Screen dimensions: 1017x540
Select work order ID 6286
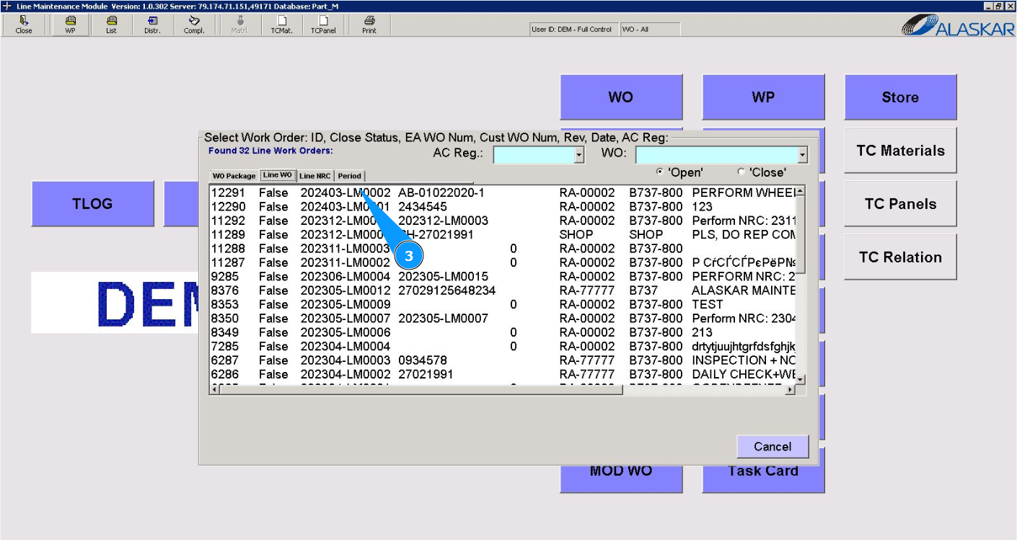click(x=225, y=374)
